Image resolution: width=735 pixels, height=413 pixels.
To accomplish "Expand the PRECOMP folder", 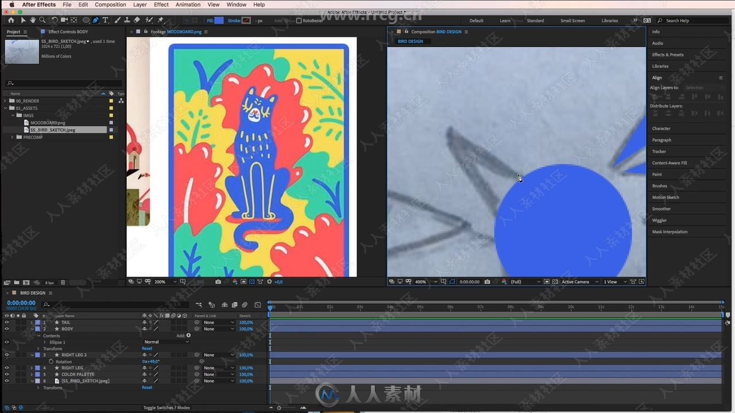I will coord(12,137).
